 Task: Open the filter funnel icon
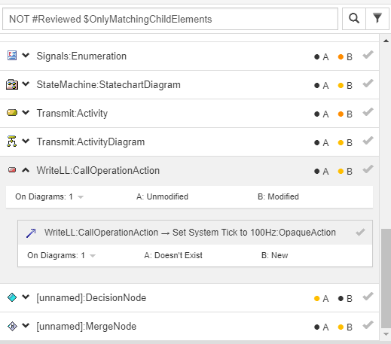click(377, 19)
